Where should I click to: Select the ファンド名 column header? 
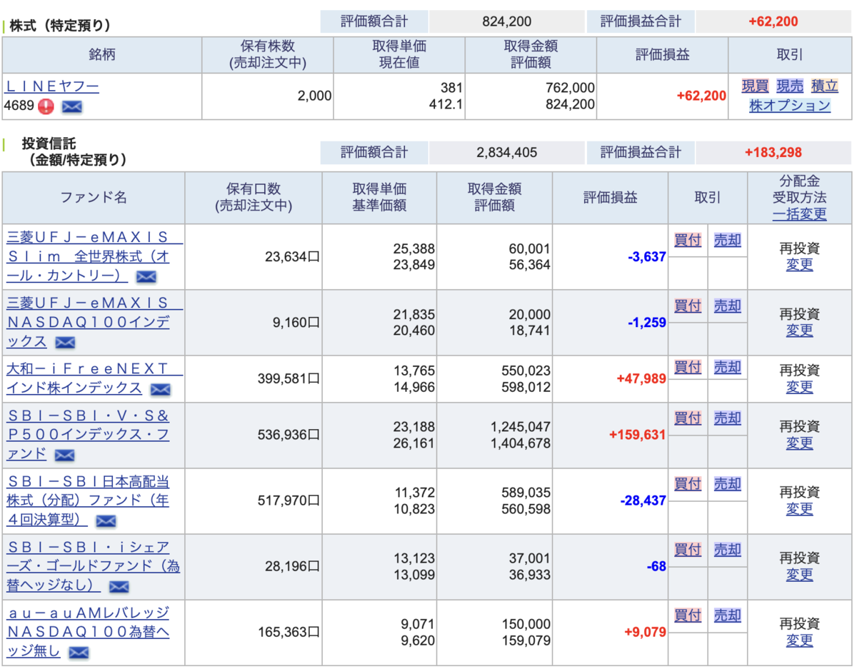point(94,198)
